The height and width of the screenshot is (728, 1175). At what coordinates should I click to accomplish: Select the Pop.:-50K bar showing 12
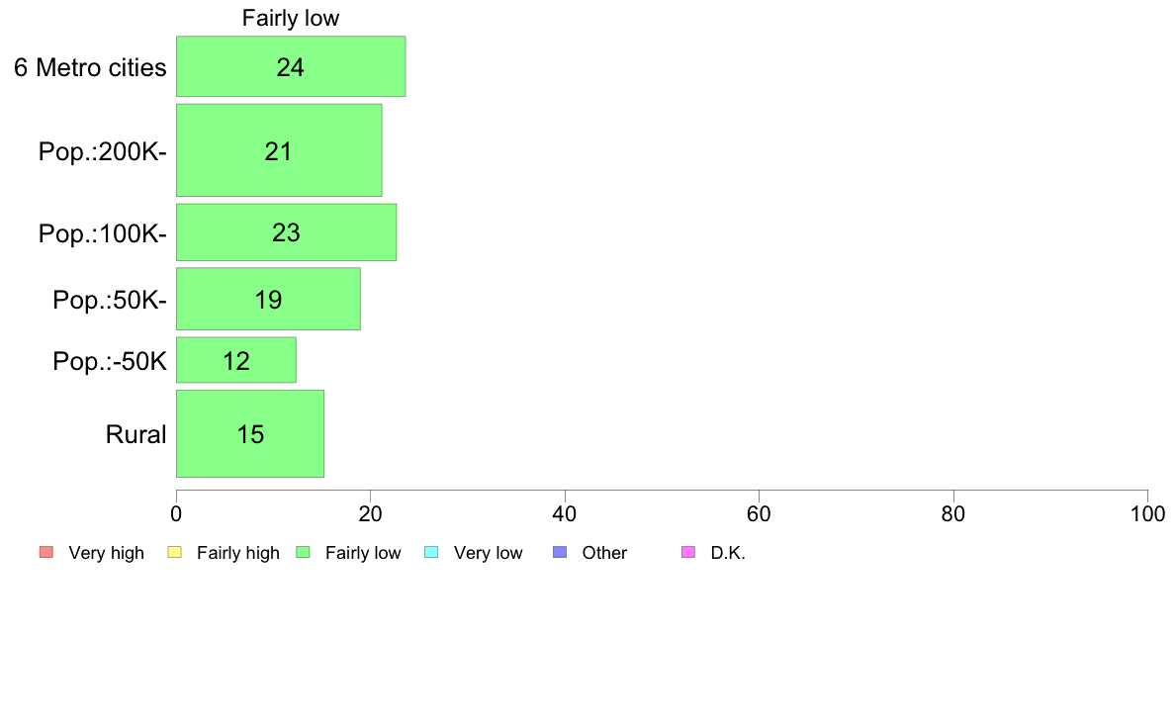236,361
